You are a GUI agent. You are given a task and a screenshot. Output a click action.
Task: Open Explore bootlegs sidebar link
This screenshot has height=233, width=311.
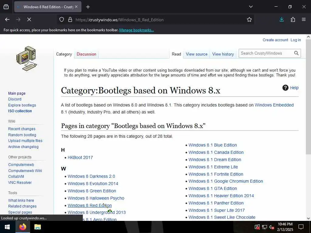(x=22, y=105)
